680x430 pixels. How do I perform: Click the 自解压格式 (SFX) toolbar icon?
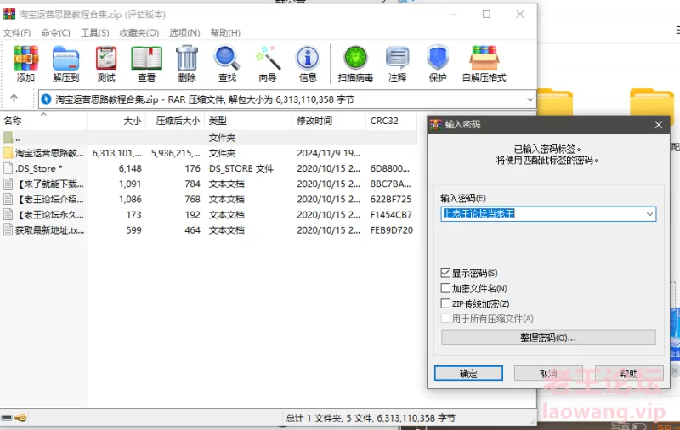click(x=484, y=59)
